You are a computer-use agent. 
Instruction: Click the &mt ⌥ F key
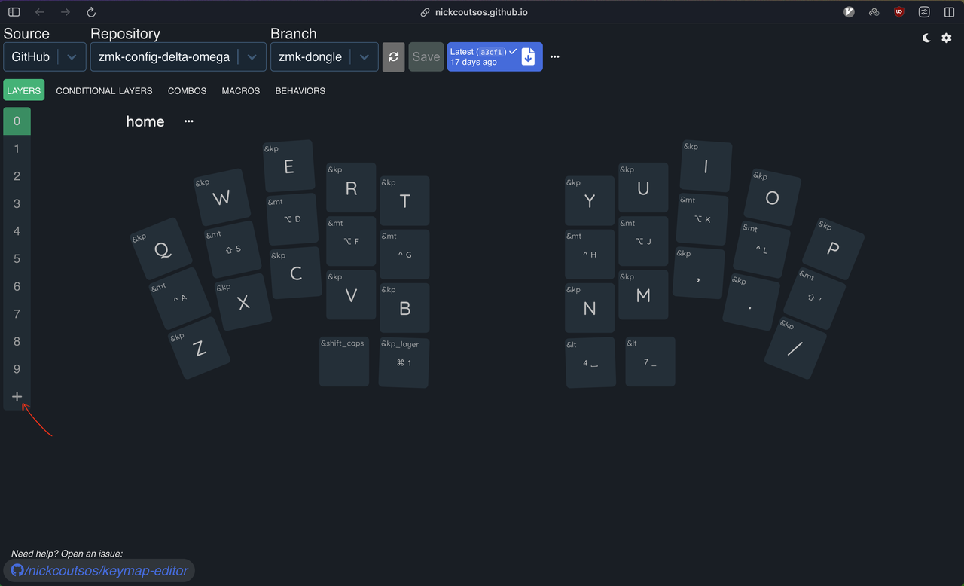click(x=351, y=241)
